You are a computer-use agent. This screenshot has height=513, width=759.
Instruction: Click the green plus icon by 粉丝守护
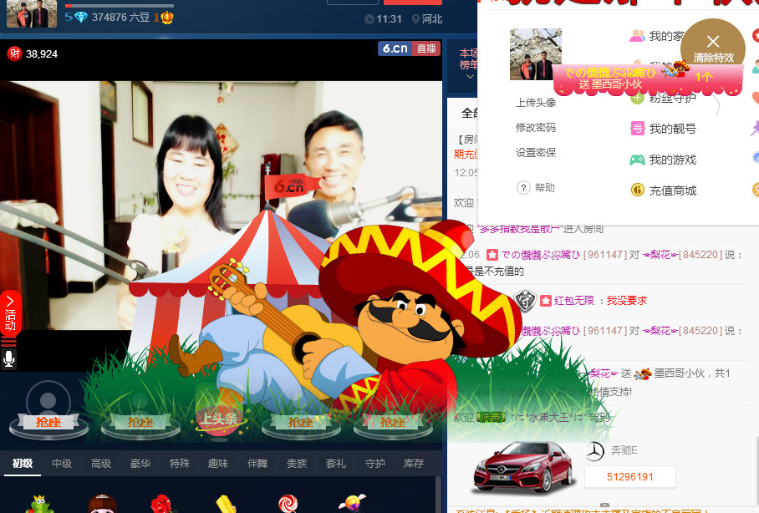[x=638, y=97]
